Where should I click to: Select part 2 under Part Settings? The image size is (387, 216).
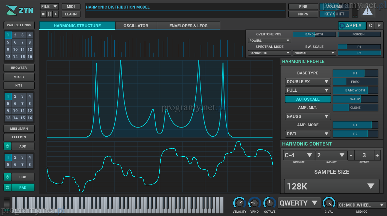coord(15,35)
